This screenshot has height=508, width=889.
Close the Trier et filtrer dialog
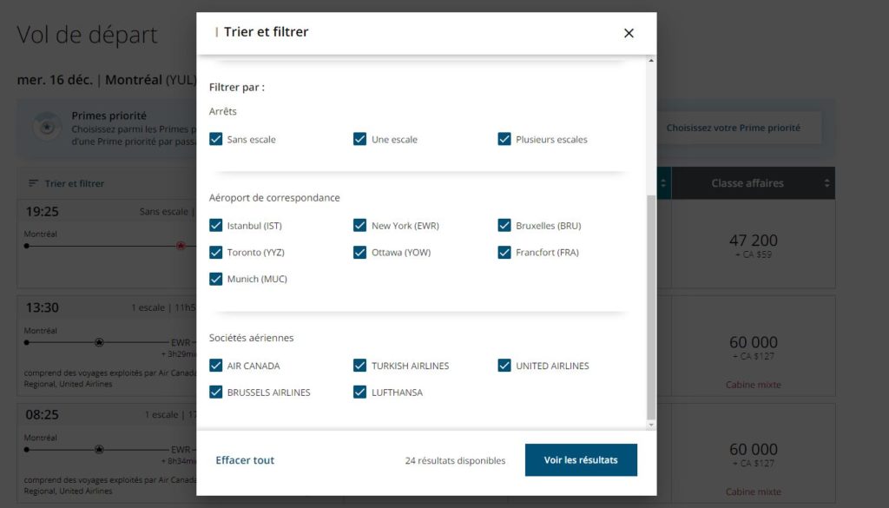click(629, 33)
